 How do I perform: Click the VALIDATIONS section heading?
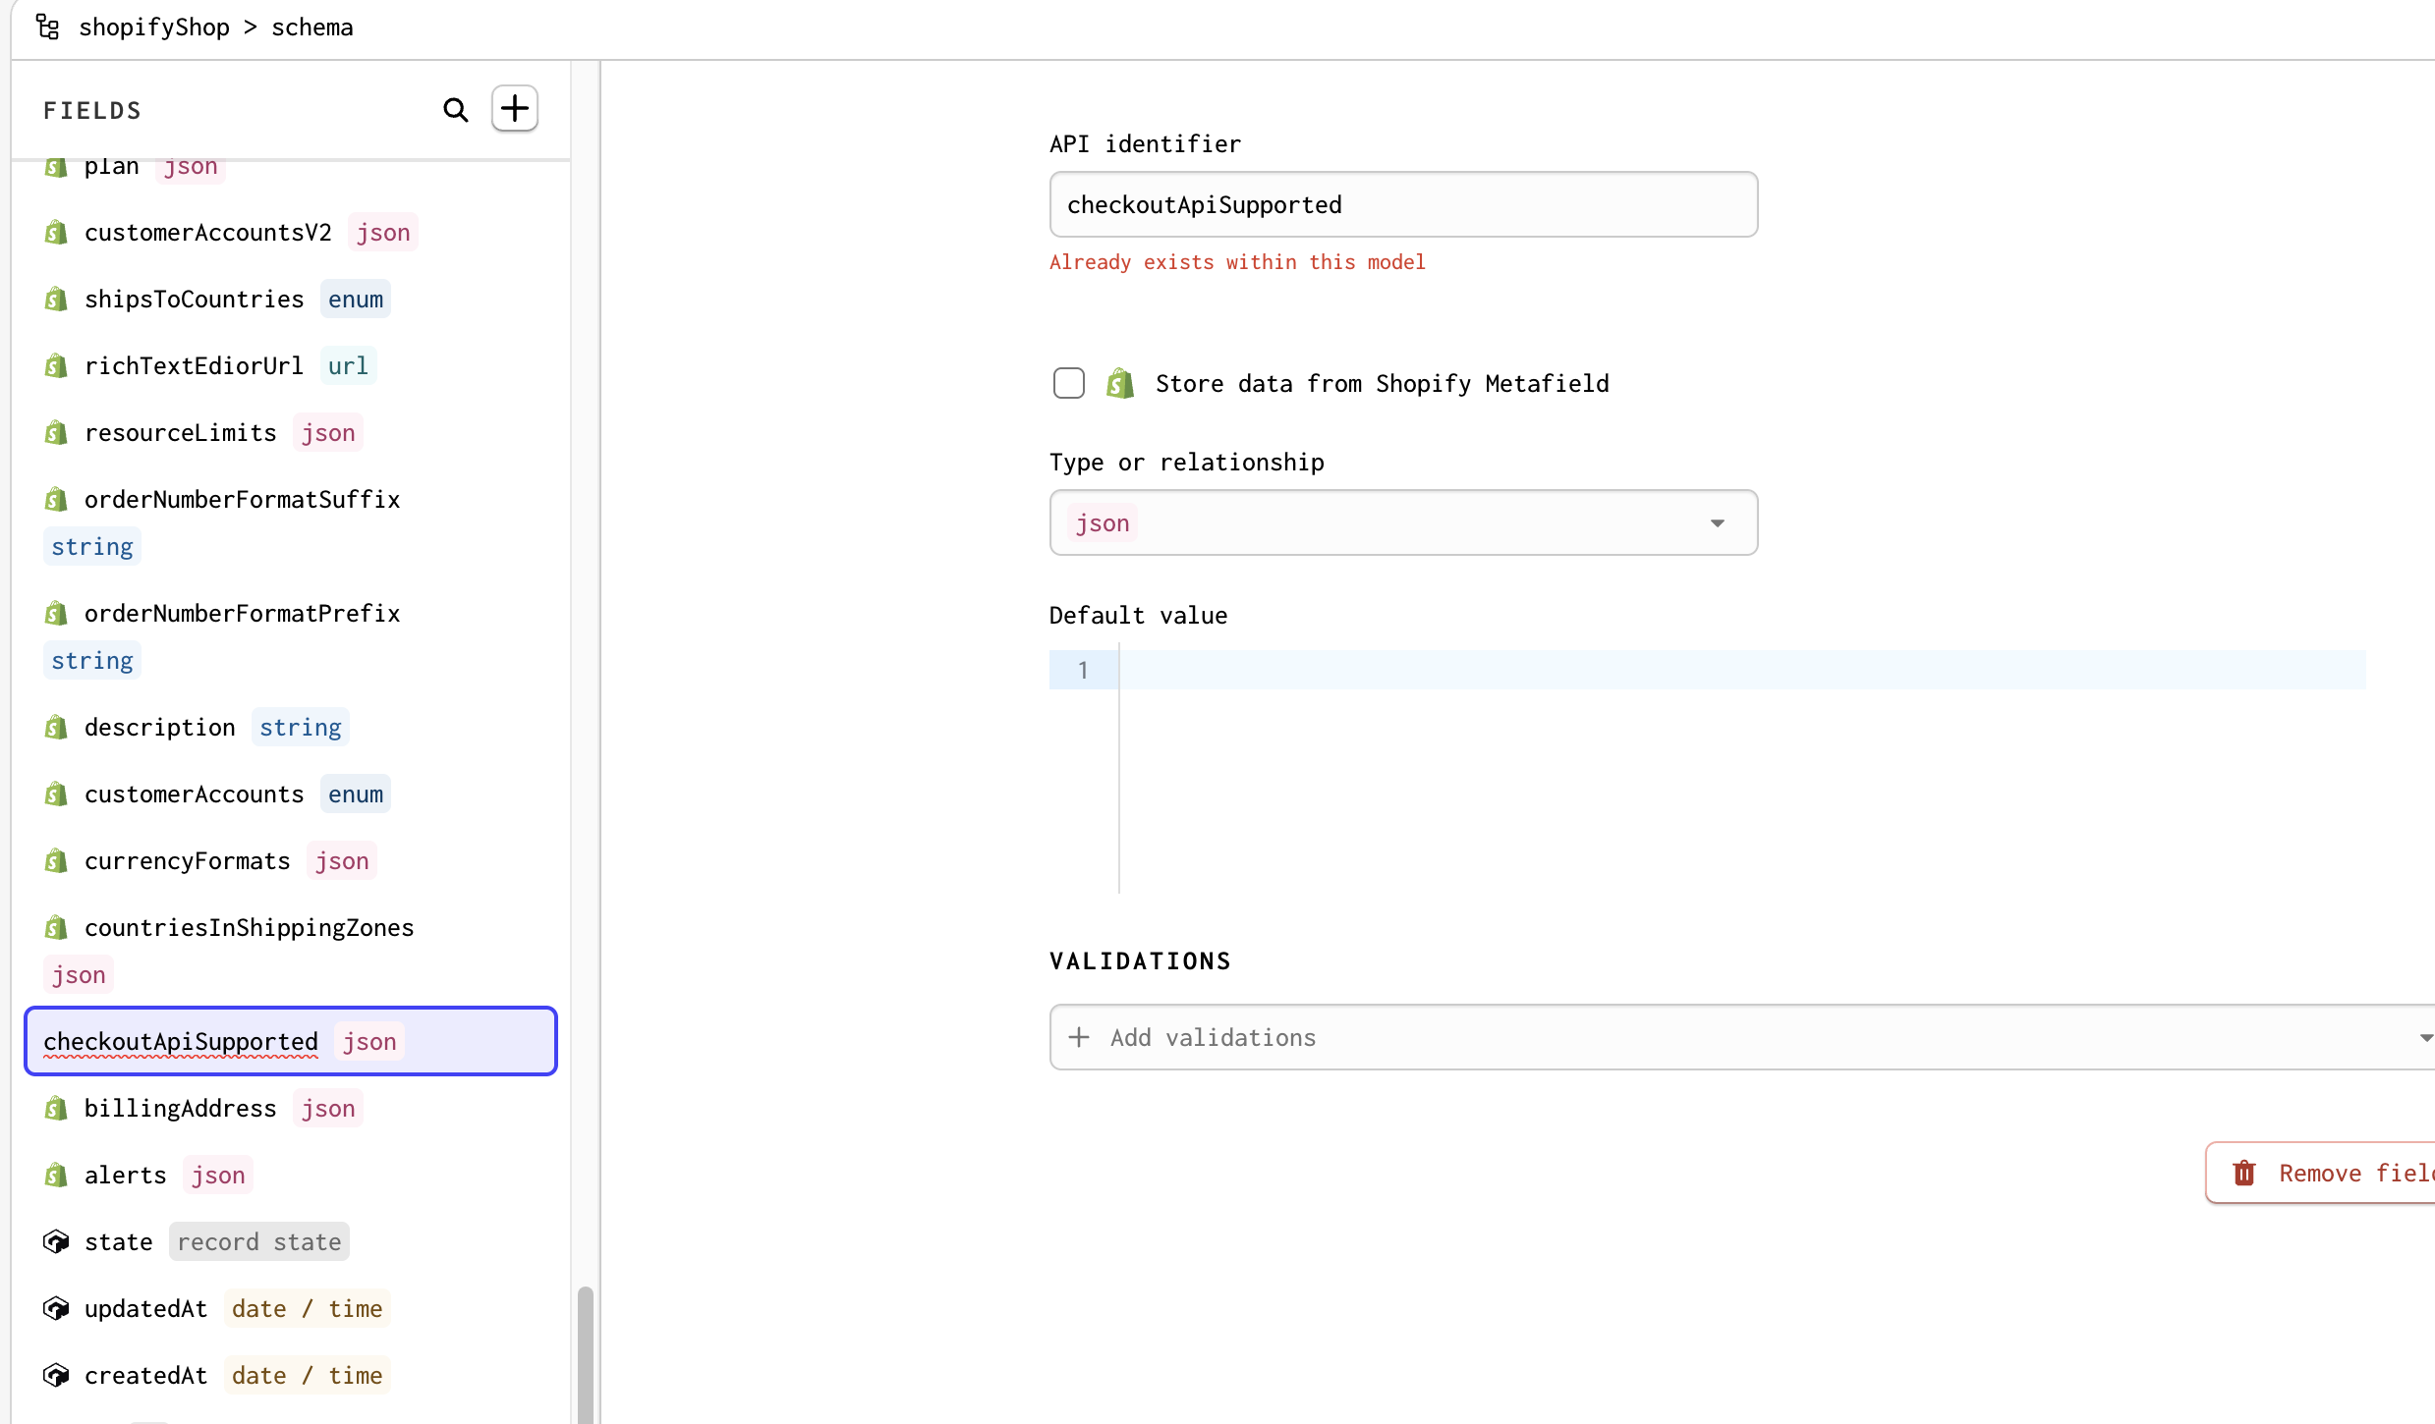(x=1140, y=960)
